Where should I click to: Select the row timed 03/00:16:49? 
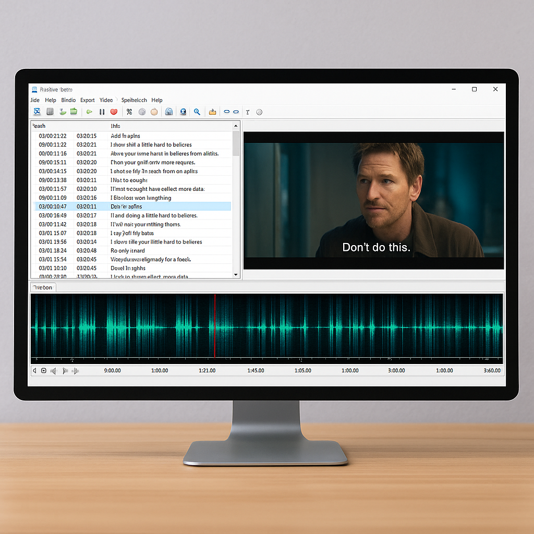(133, 215)
